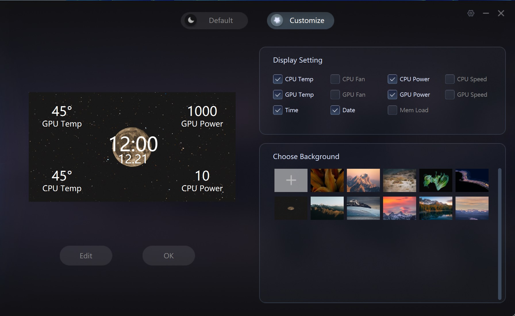Select the forest lake reflection background
The height and width of the screenshot is (316, 515).
pos(436,208)
